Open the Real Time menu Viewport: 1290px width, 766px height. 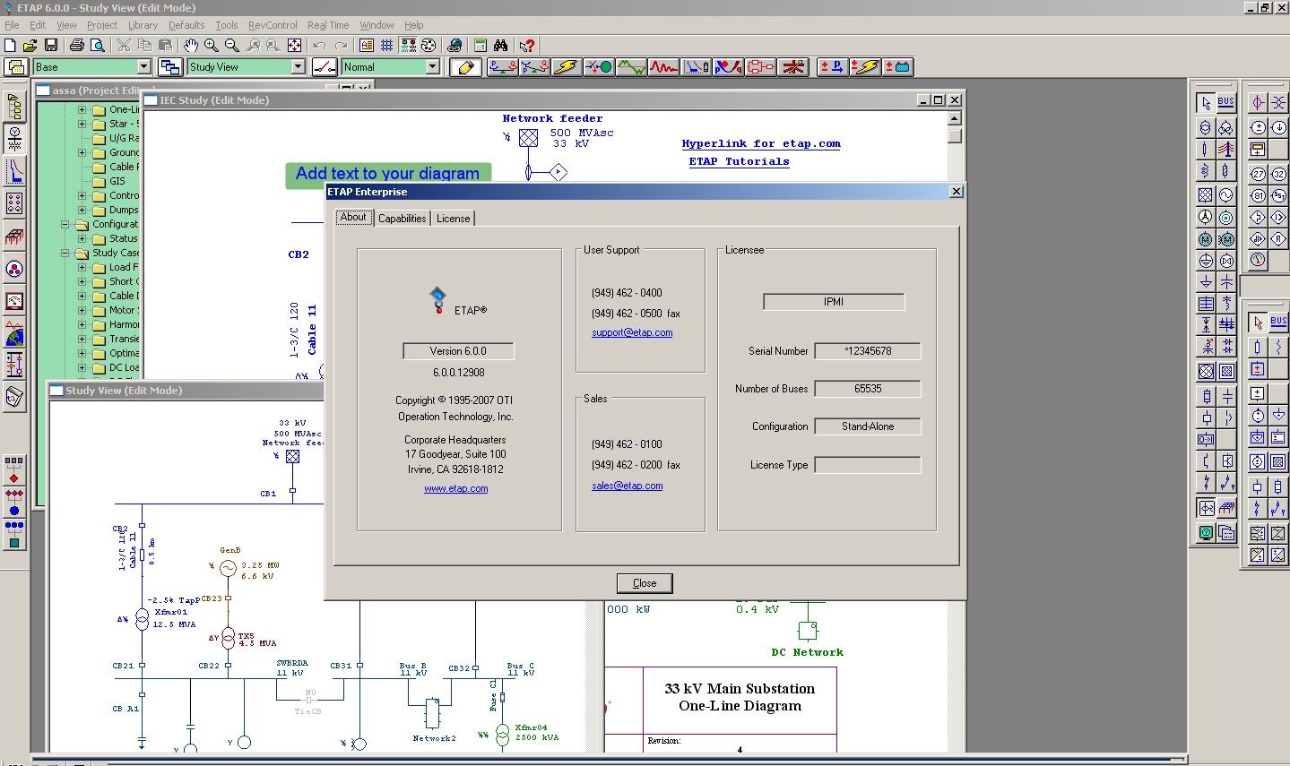pyautogui.click(x=328, y=25)
